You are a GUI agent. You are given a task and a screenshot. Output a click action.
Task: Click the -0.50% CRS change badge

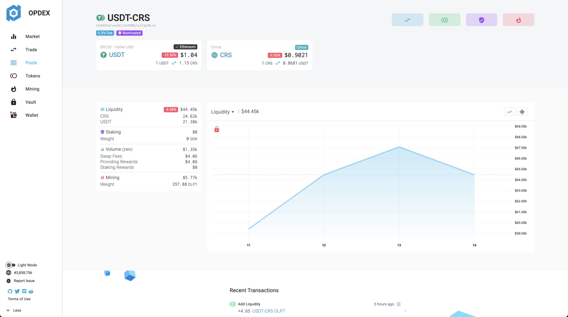click(275, 55)
